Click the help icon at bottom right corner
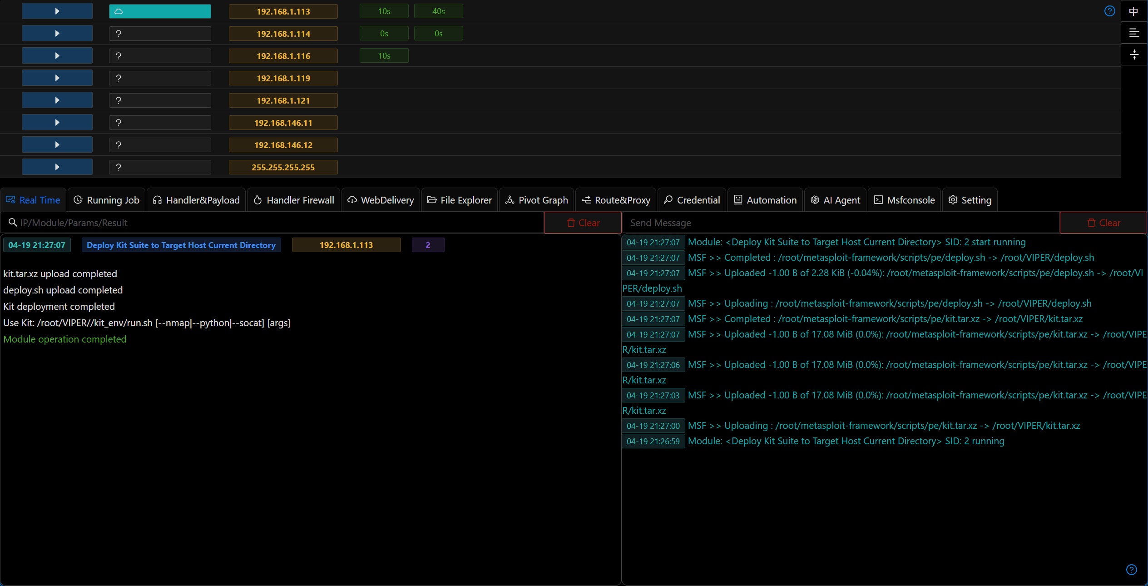1148x586 pixels. [1131, 570]
